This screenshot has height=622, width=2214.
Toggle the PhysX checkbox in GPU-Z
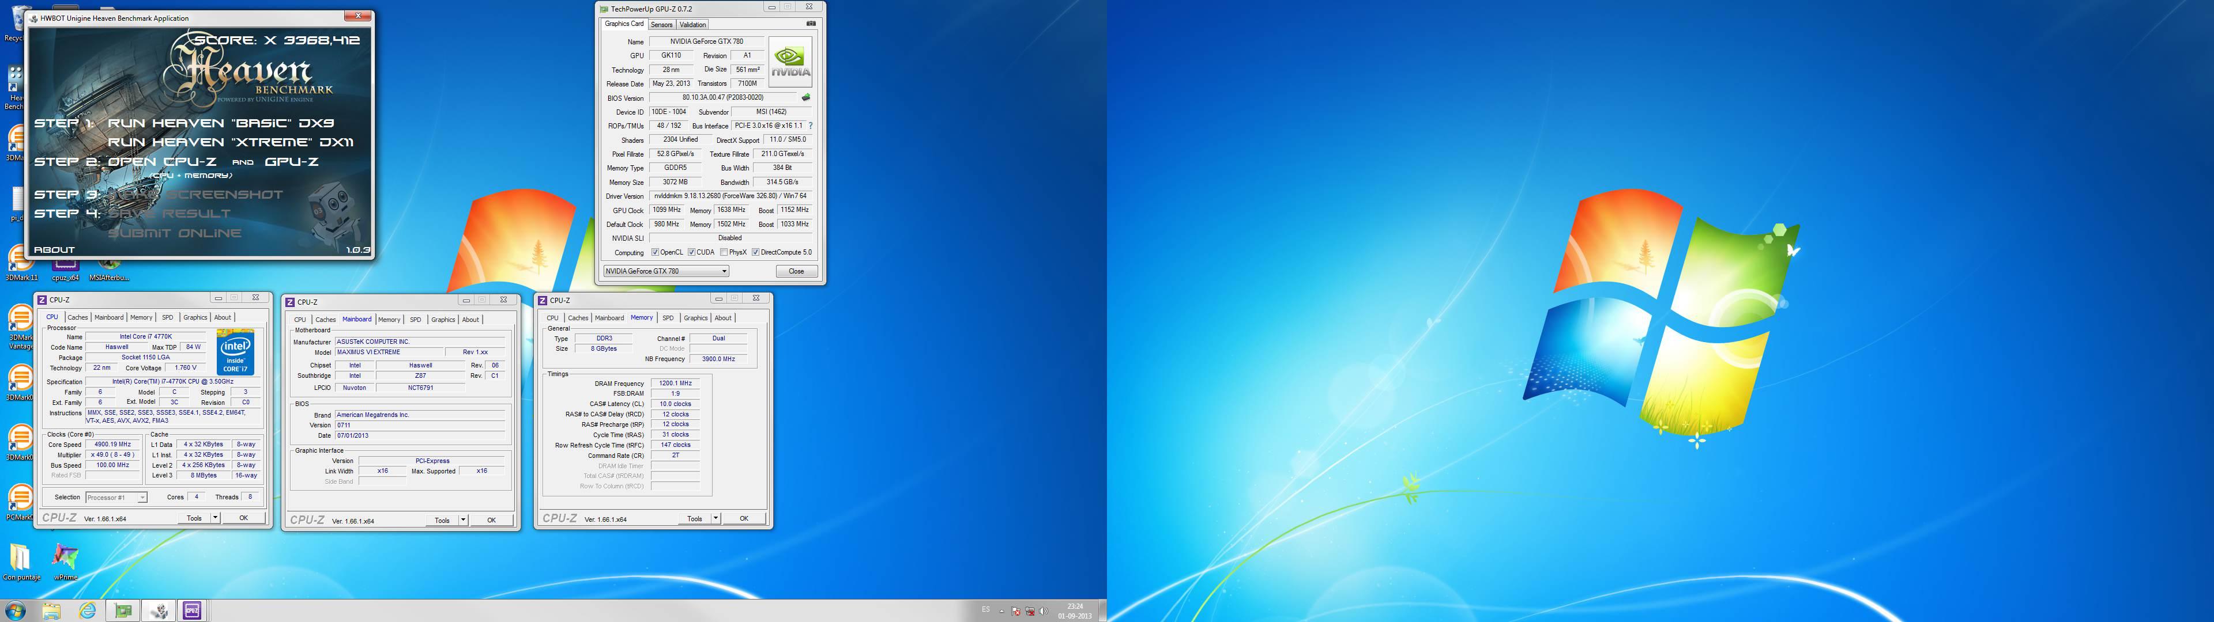[724, 253]
